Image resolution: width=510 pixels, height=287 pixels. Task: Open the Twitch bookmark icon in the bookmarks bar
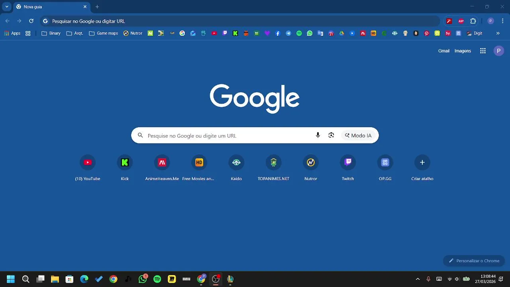click(x=225, y=33)
